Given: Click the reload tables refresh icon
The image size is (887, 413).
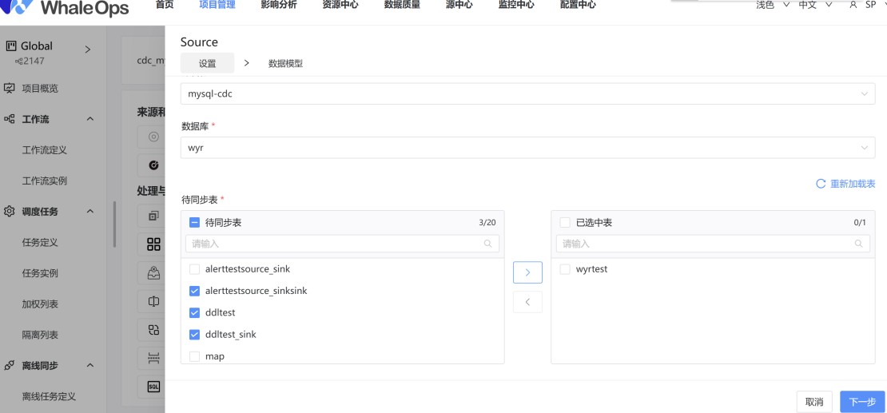Looking at the screenshot, I should pos(821,184).
